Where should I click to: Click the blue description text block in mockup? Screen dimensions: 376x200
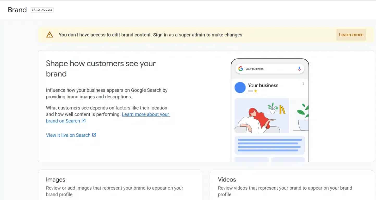pyautogui.click(x=270, y=145)
